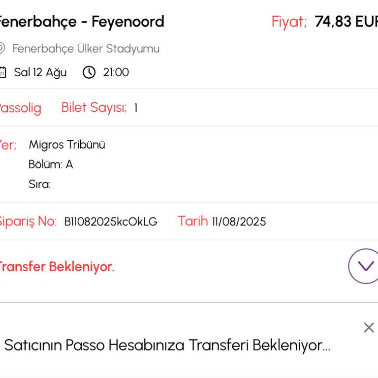The image size is (378, 378).
Task: Click the Sipariş No label
Action: coord(28,221)
